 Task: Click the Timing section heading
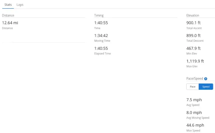99,15
